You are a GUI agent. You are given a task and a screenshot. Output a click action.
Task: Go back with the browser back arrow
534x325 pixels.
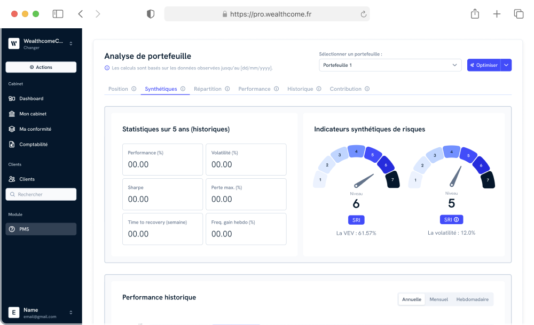pyautogui.click(x=81, y=14)
